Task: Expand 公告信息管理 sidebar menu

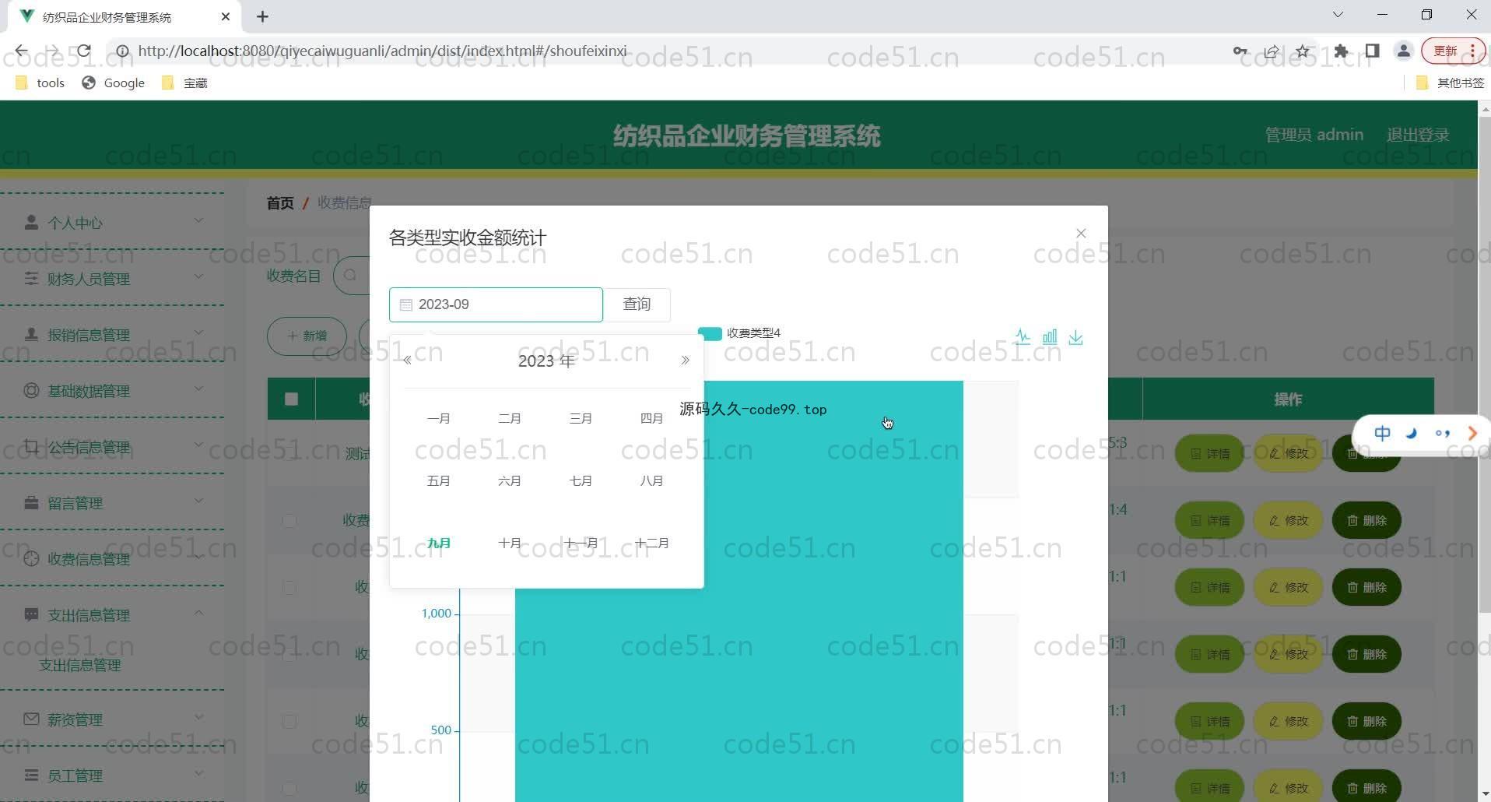Action: 113,447
